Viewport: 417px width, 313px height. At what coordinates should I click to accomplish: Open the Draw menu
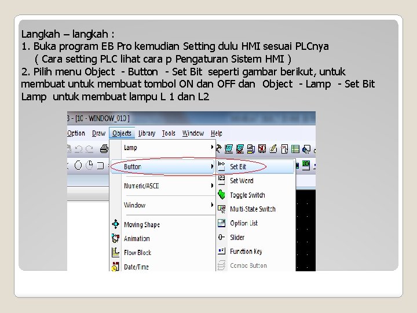tap(98, 133)
